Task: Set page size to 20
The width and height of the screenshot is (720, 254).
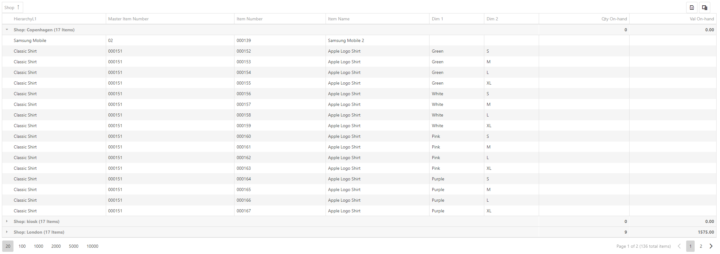Action: click(8, 246)
